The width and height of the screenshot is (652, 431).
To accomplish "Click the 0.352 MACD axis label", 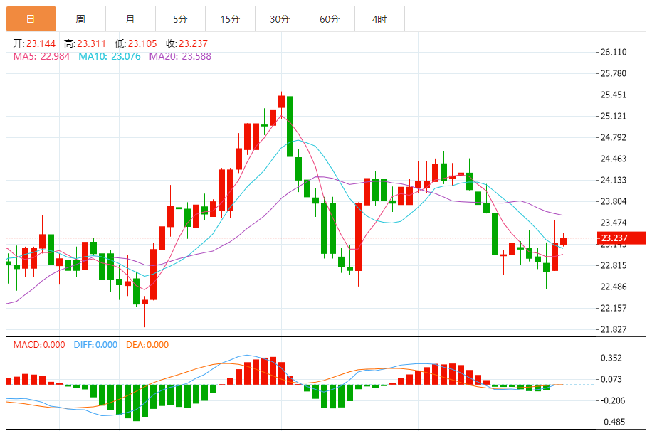I will point(611,358).
